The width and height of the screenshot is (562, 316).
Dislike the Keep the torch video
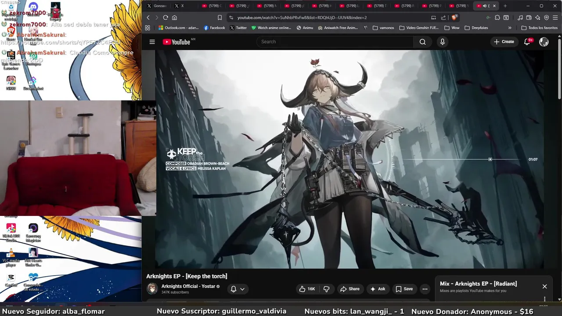pyautogui.click(x=326, y=289)
